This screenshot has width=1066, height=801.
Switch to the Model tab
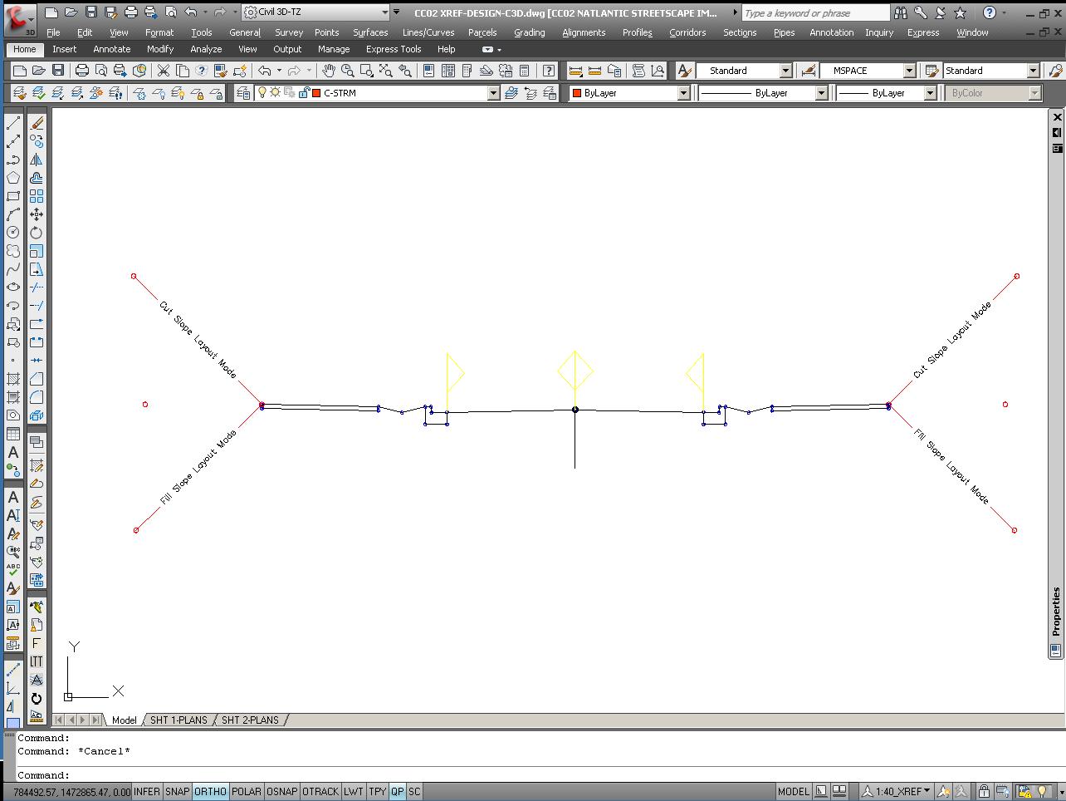tap(125, 720)
